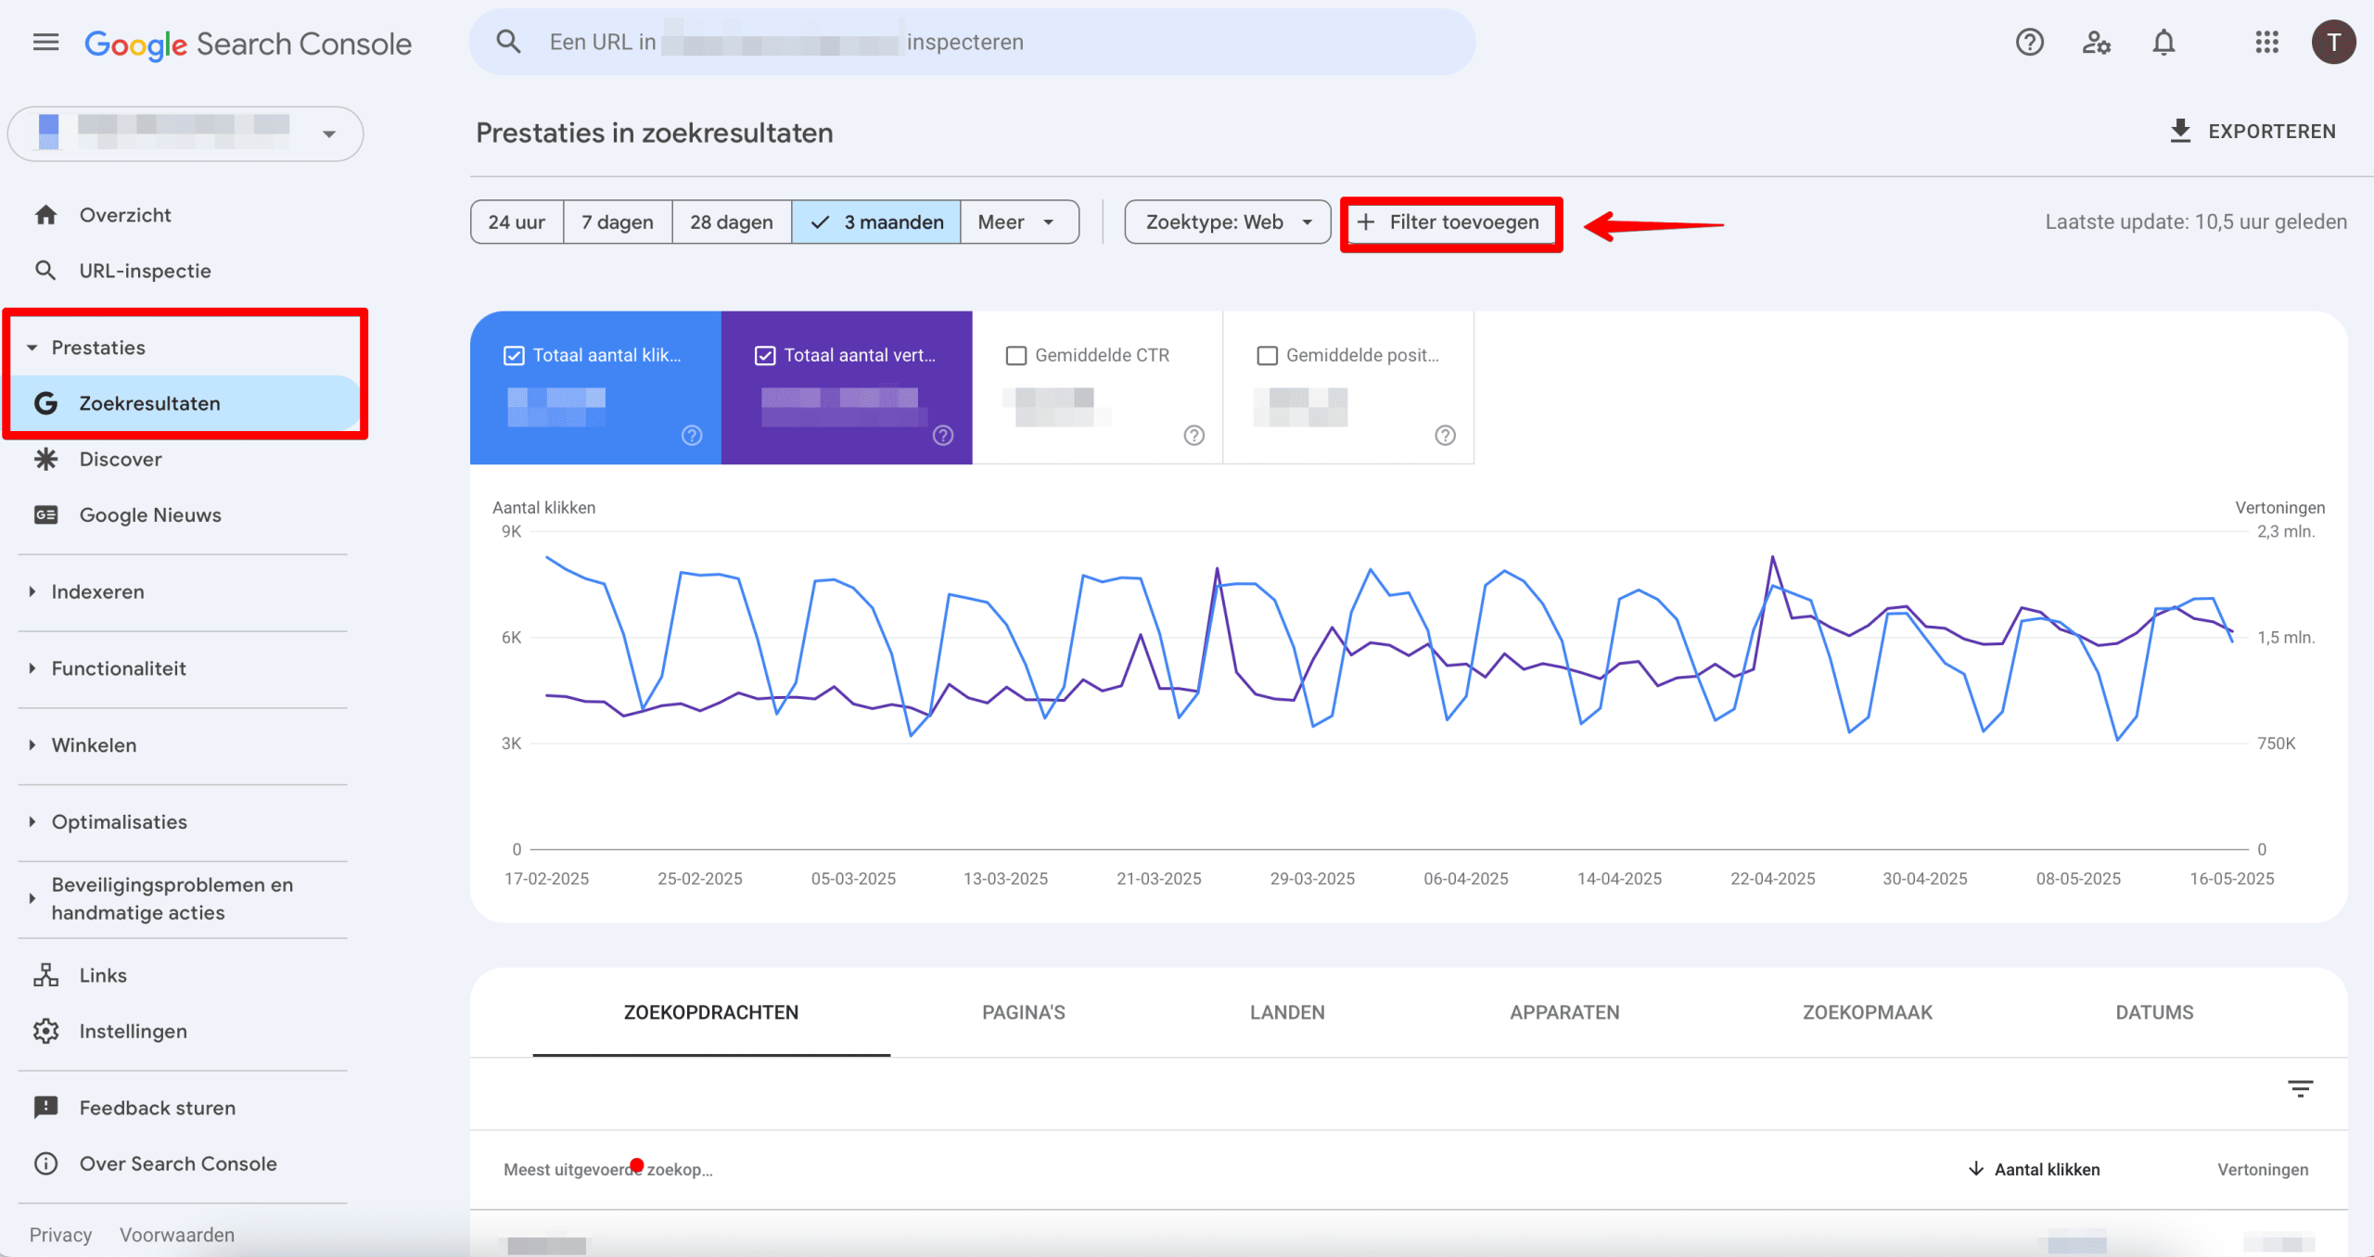The height and width of the screenshot is (1257, 2374).
Task: Expand the Indexeren sidebar section
Action: tap(97, 592)
